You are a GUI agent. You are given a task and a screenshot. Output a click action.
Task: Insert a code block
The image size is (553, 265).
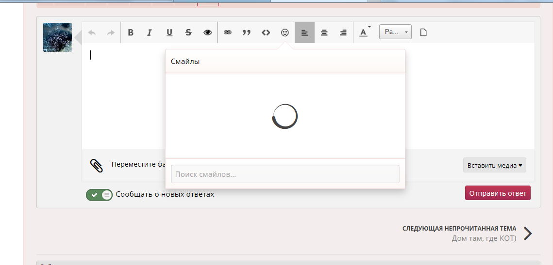(266, 32)
